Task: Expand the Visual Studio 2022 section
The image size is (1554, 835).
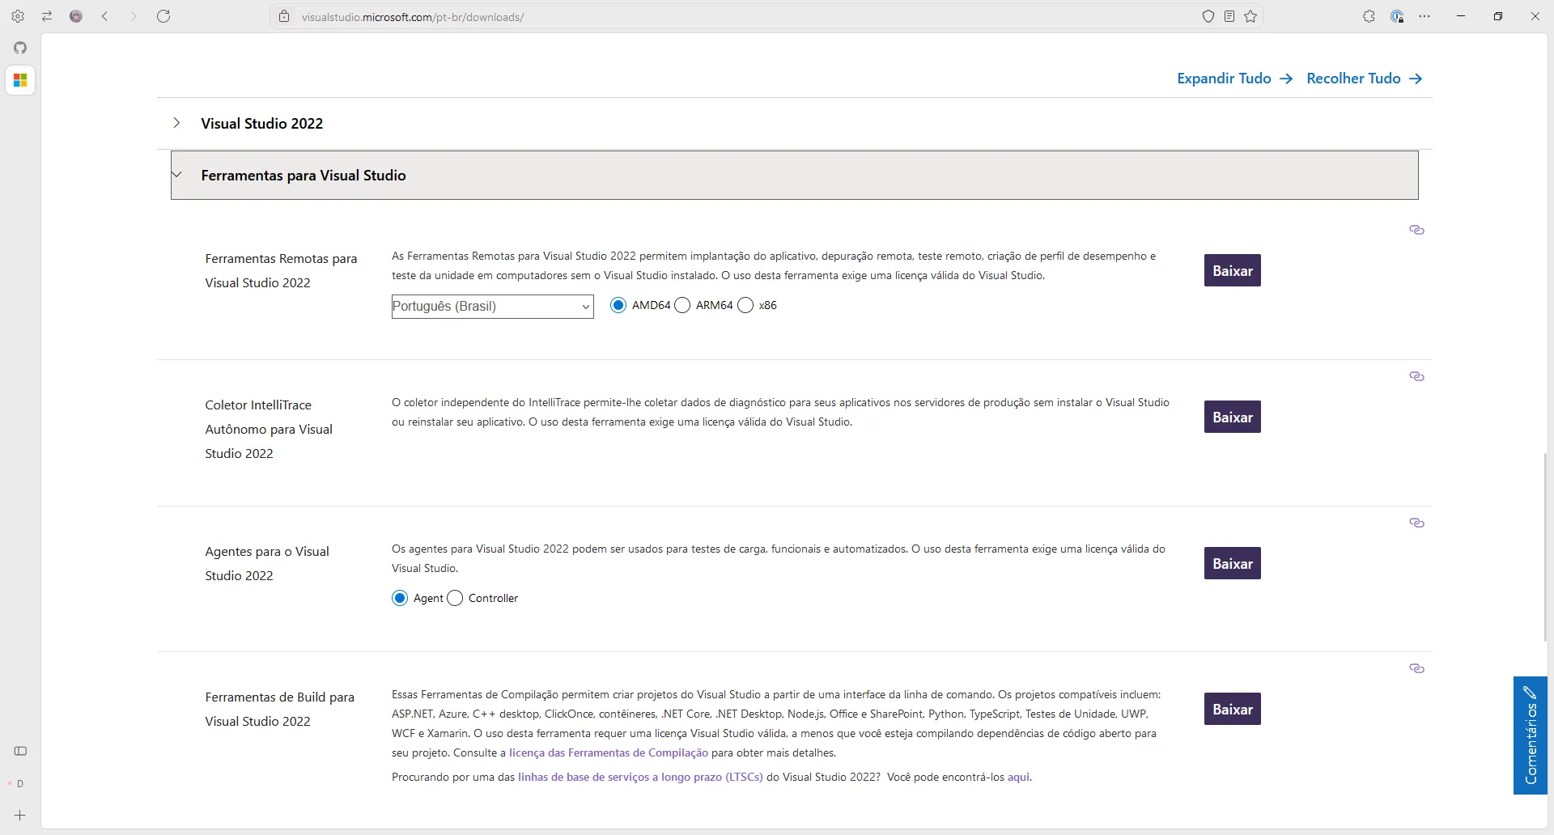Action: (795, 123)
